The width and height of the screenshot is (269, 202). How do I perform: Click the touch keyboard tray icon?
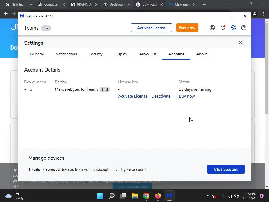coord(222,196)
